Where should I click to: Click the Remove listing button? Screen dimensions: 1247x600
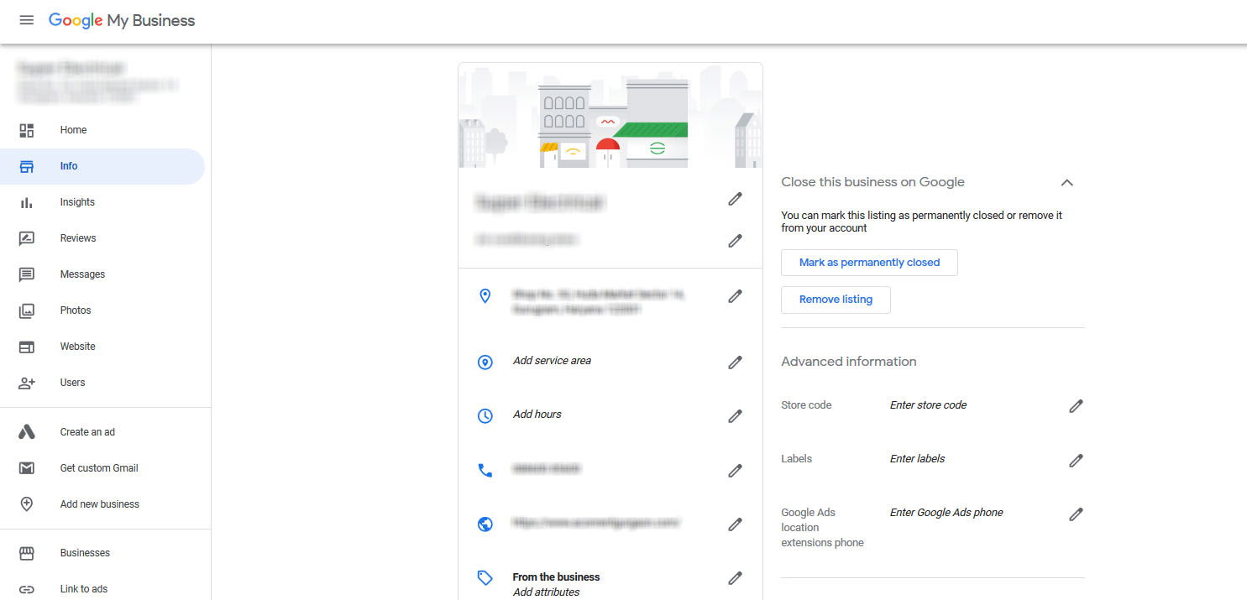click(x=836, y=300)
